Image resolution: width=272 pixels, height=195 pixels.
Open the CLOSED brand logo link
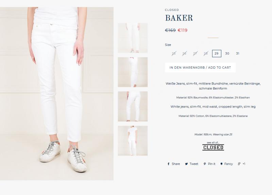coord(213,147)
